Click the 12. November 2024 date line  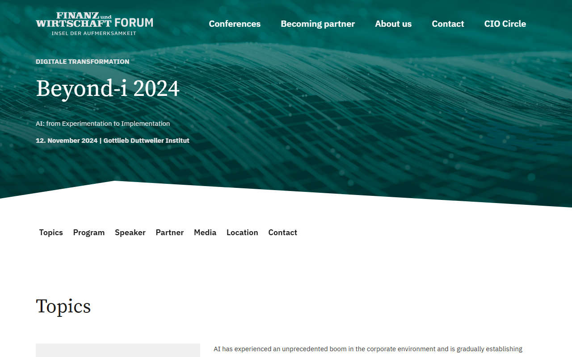click(x=113, y=141)
